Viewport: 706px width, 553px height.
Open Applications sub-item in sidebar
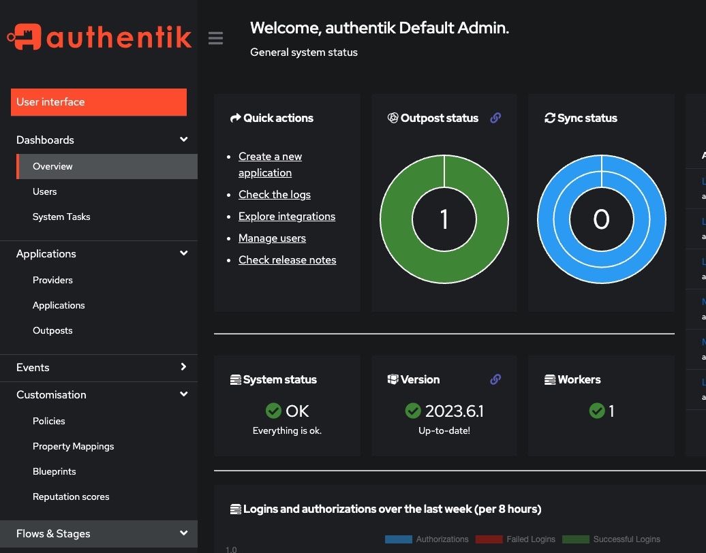click(59, 305)
